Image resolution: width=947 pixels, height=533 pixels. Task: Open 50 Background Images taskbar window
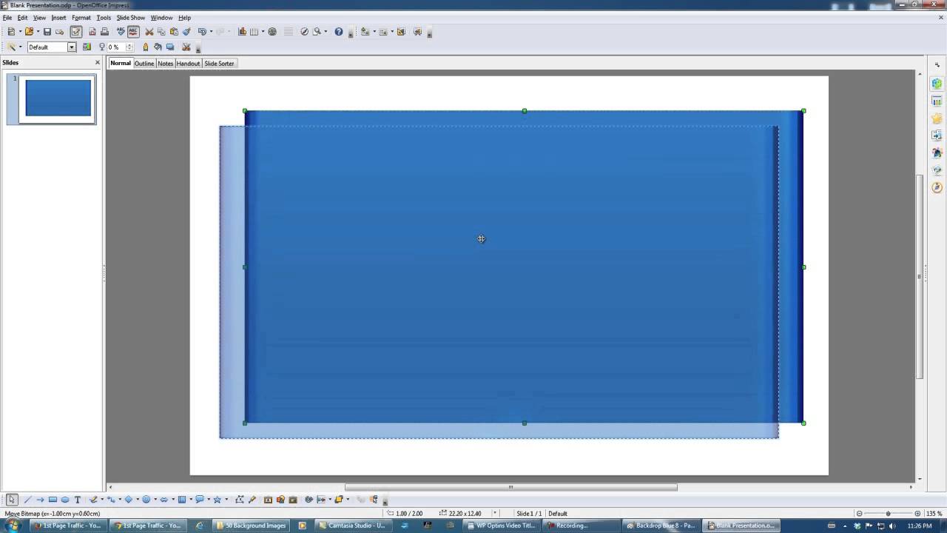(252, 526)
